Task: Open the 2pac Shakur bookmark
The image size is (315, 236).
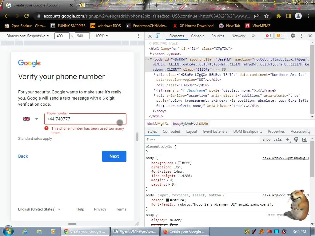Action: pyautogui.click(x=25, y=26)
